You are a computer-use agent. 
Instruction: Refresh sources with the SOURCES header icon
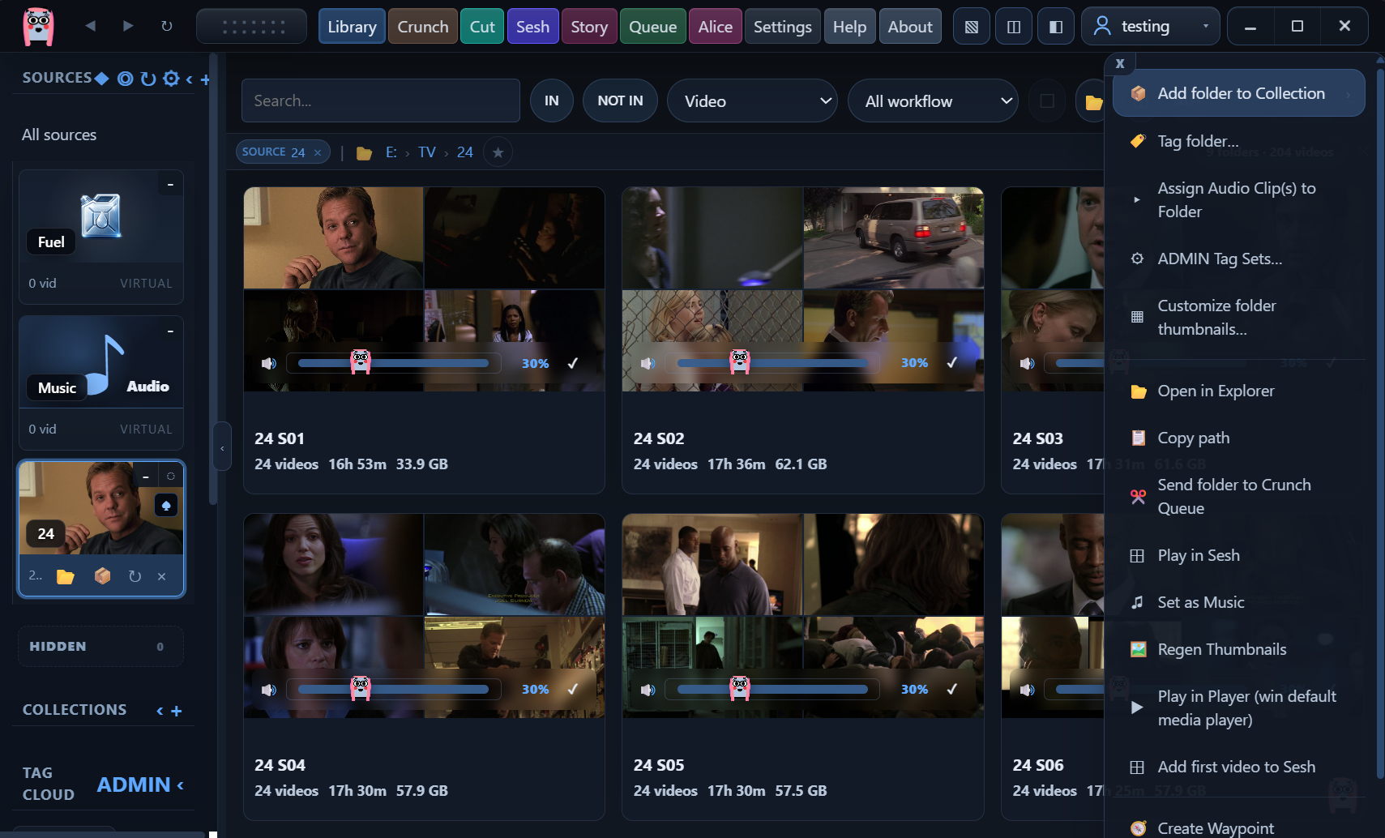[147, 79]
